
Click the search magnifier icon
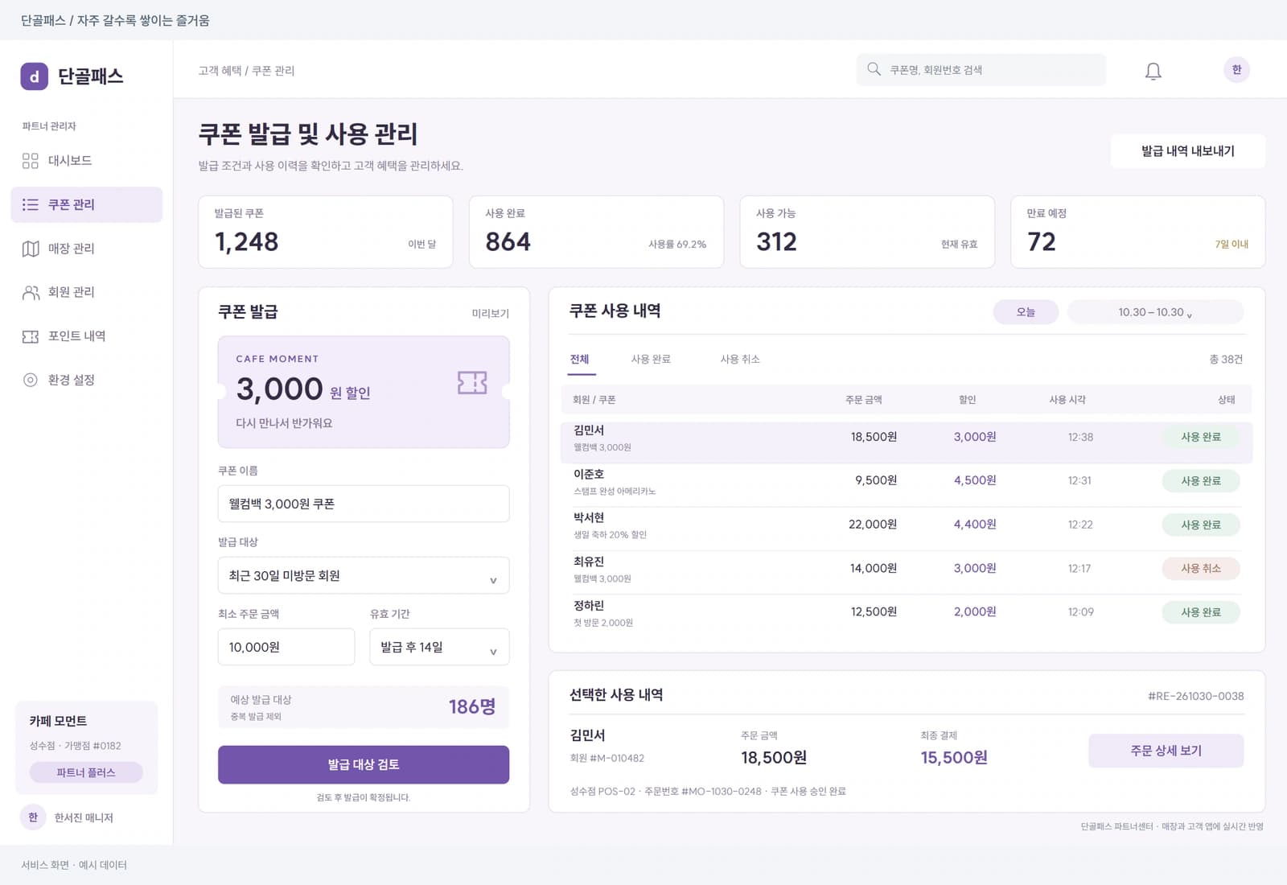pyautogui.click(x=874, y=69)
